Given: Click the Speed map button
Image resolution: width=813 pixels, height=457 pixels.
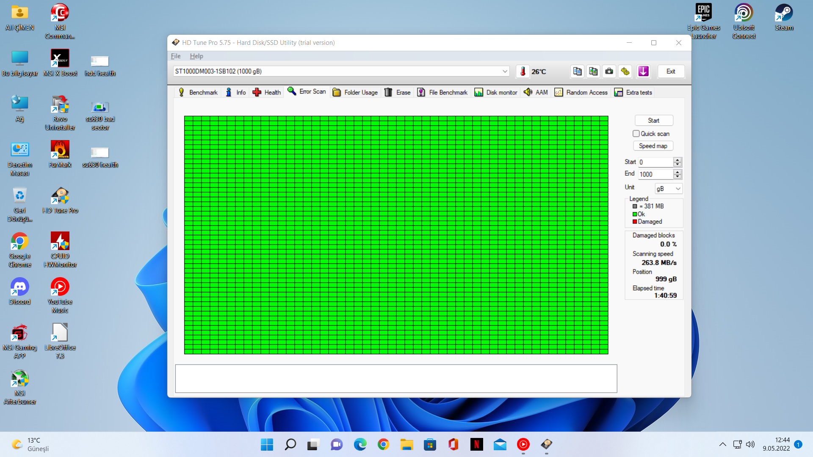Looking at the screenshot, I should [653, 146].
